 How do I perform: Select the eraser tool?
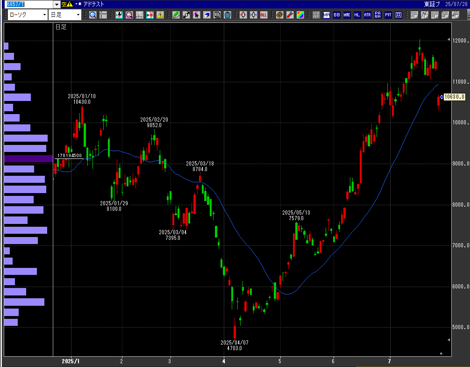click(207, 14)
